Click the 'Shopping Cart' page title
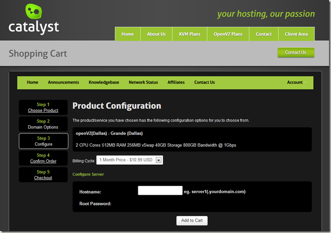Image resolution: width=331 pixels, height=233 pixels. [38, 53]
